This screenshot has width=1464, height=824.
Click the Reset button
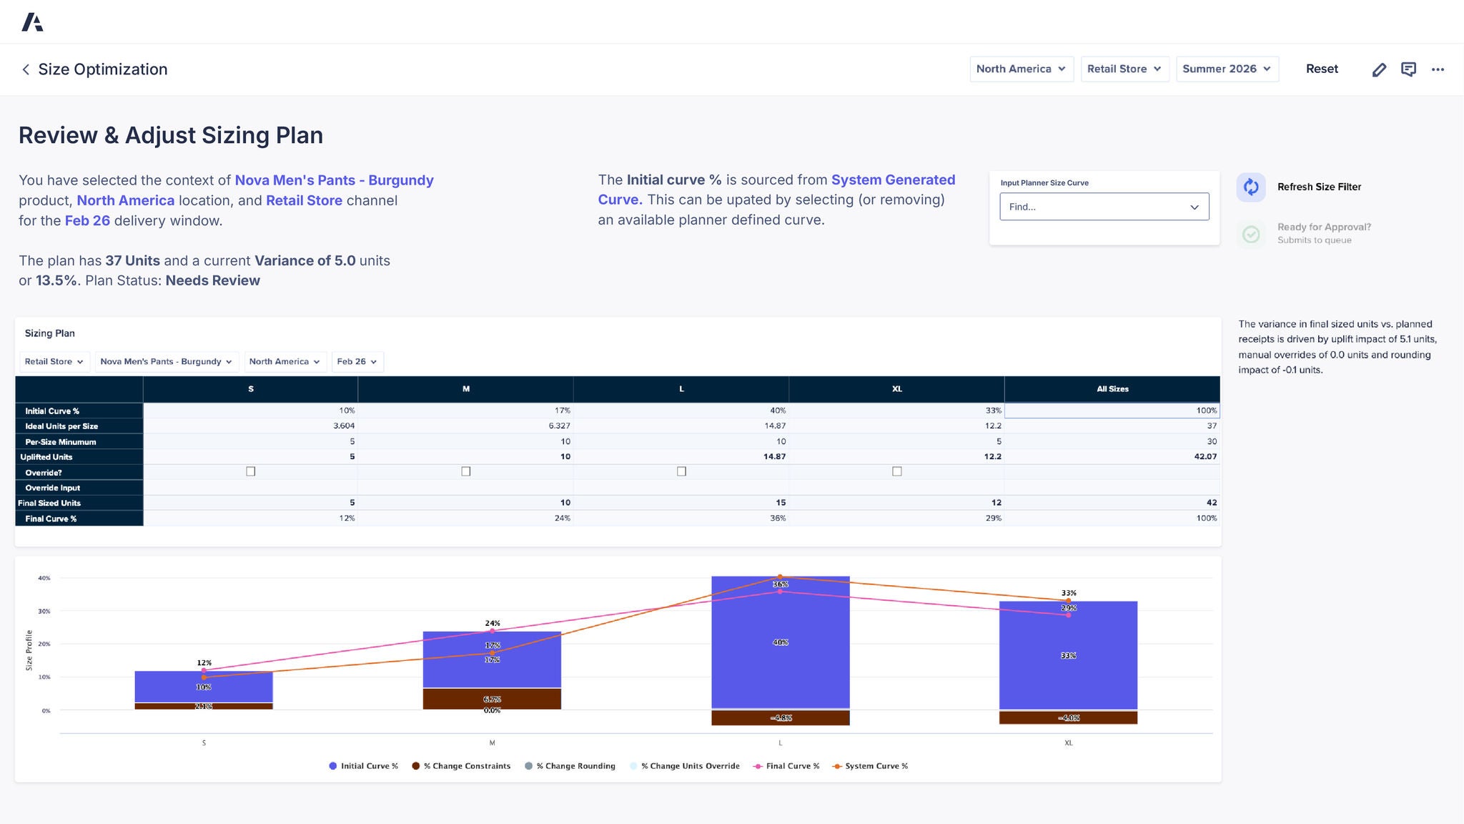tap(1322, 69)
